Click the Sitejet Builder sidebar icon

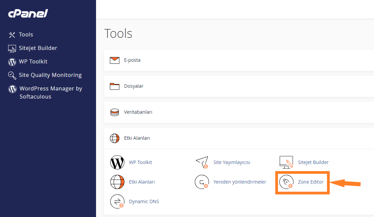point(12,48)
